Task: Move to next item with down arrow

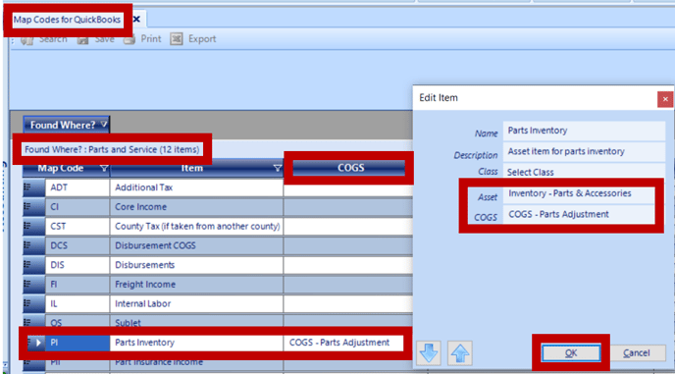Action: coord(429,353)
